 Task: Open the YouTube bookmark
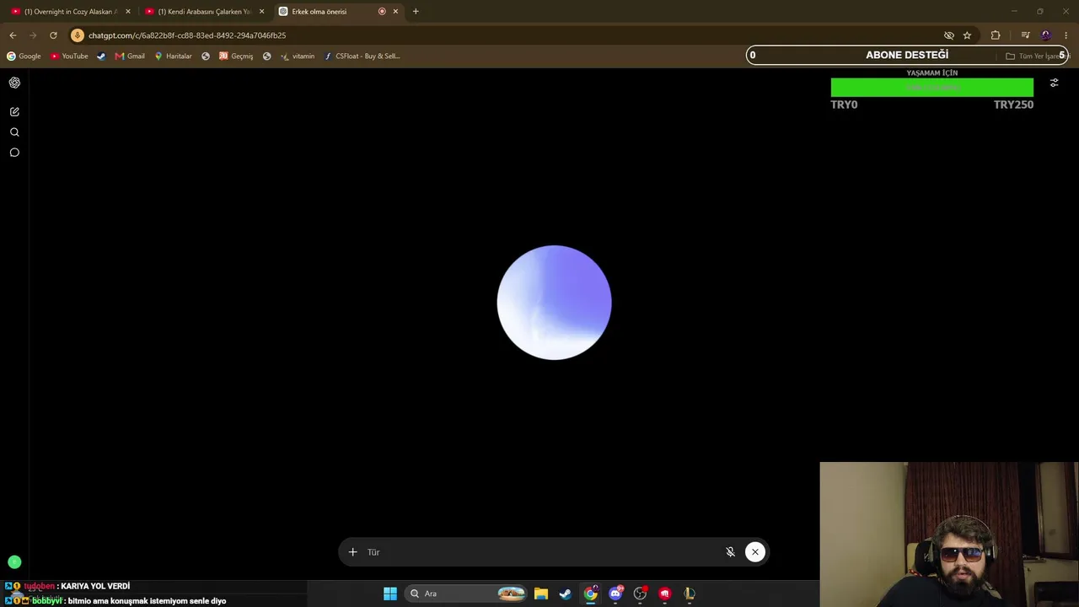tap(69, 56)
